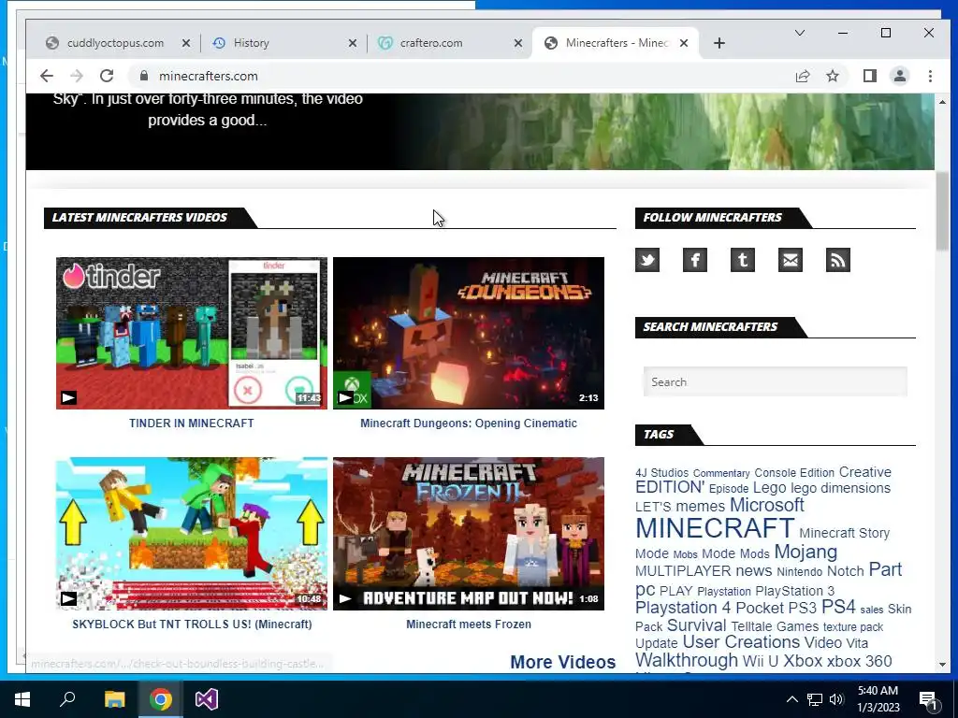Open the Skyblock TNT video thumbnail
This screenshot has width=958, height=718.
click(x=191, y=534)
